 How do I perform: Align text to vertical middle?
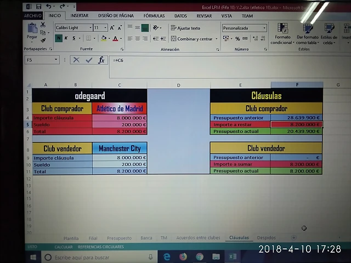click(x=138, y=28)
